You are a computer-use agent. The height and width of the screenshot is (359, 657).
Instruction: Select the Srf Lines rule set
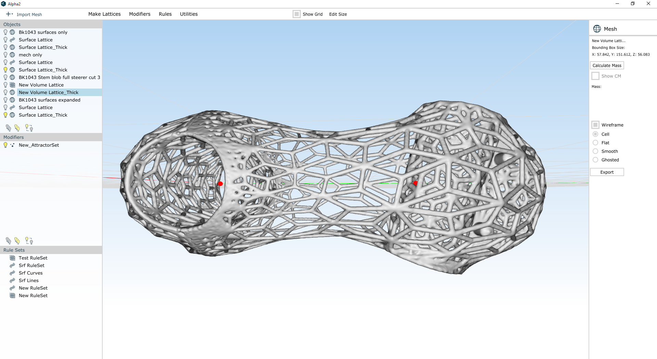point(29,280)
